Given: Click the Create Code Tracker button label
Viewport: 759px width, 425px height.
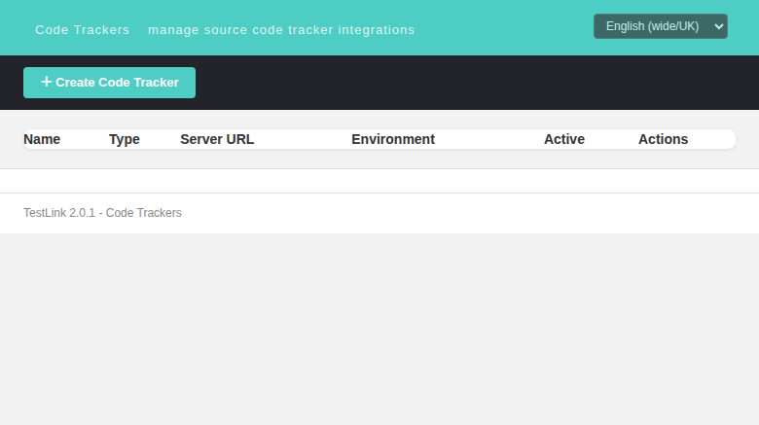Looking at the screenshot, I should [x=117, y=83].
